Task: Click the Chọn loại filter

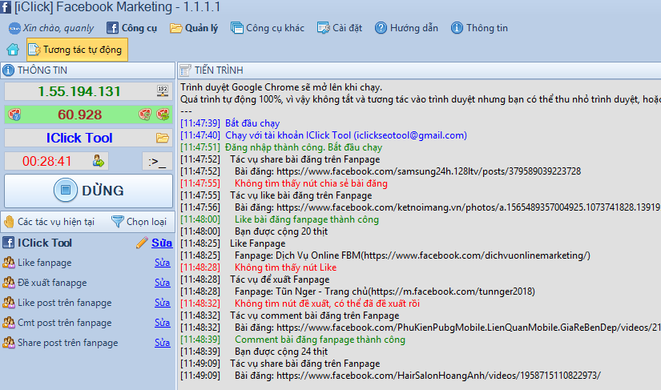Action: (x=139, y=222)
